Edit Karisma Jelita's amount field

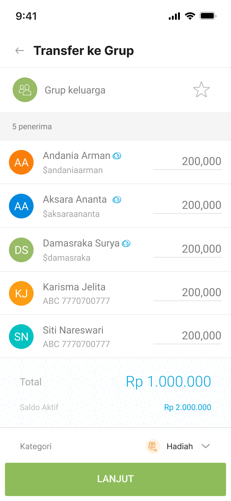(188, 292)
